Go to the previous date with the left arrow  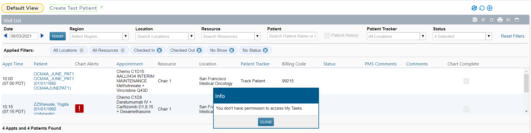click(x=5, y=36)
